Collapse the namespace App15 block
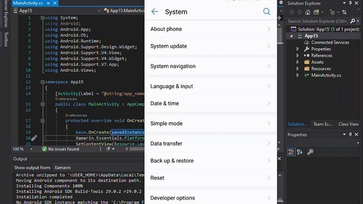The height and width of the screenshot is (204, 363). pyautogui.click(x=43, y=82)
